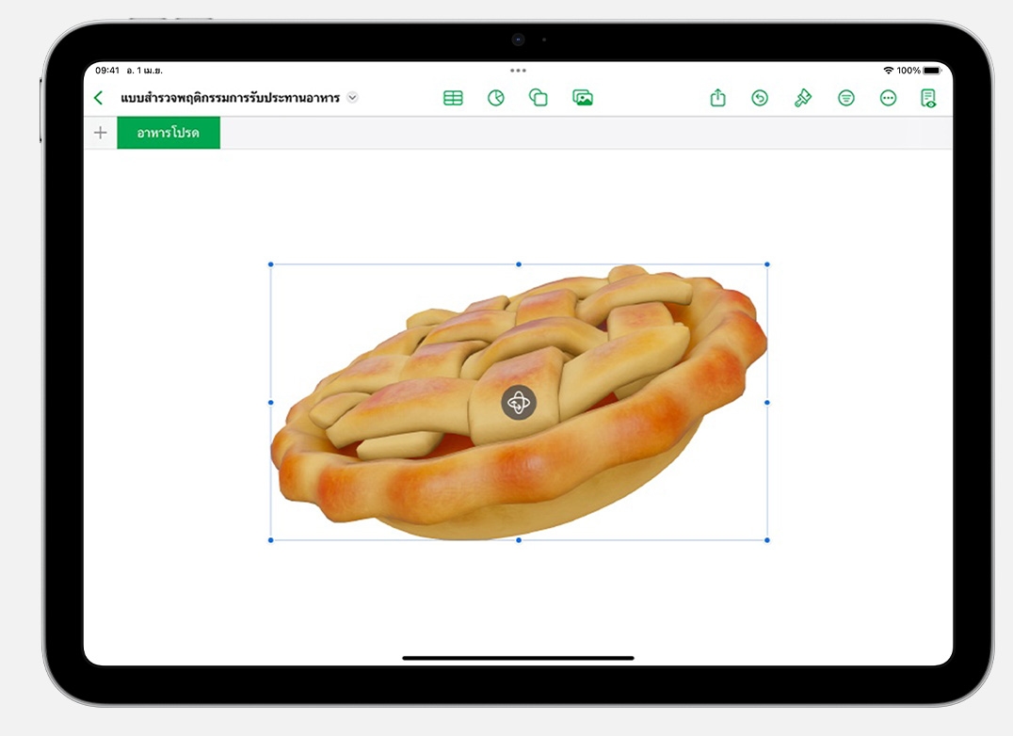Add a new sheet with plus button
This screenshot has height=736, width=1013.
pyautogui.click(x=101, y=133)
